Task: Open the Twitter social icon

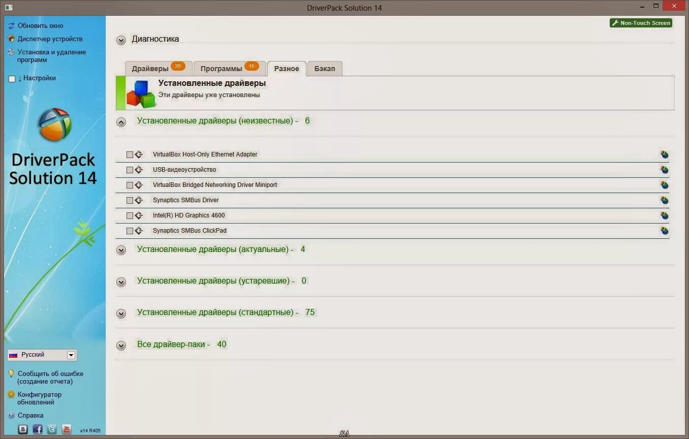Action: (x=52, y=429)
